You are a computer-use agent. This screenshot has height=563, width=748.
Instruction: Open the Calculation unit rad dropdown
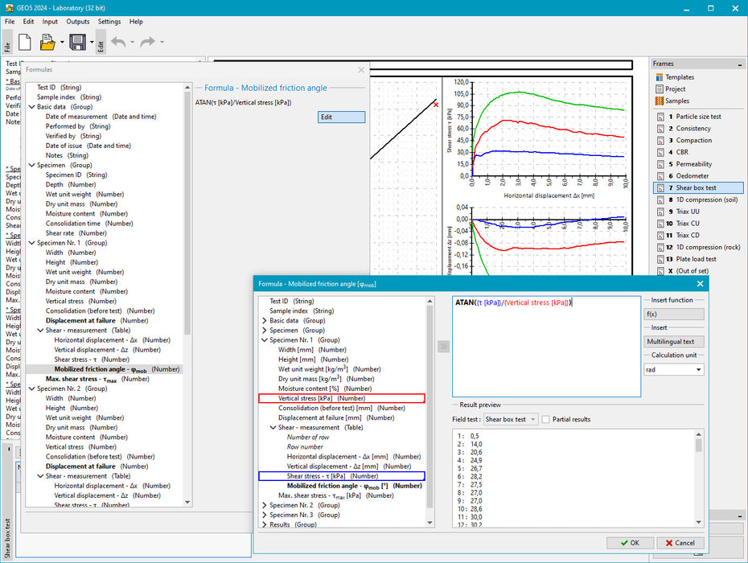pyautogui.click(x=674, y=370)
